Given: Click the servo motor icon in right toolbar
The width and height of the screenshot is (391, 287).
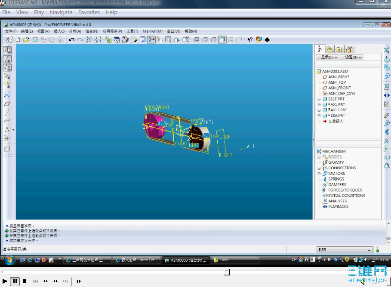Looking at the screenshot, I should [387, 76].
